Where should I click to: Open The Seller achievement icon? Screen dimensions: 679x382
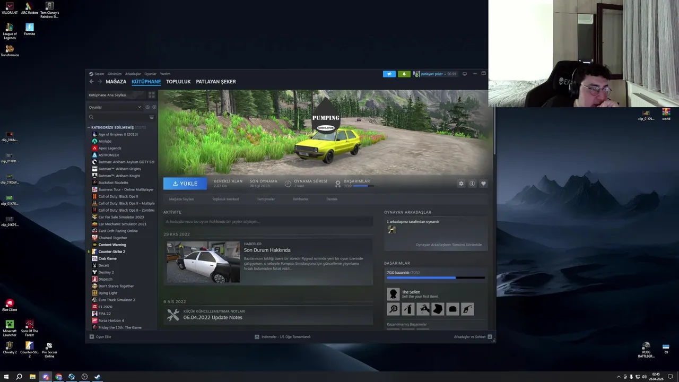click(x=393, y=294)
